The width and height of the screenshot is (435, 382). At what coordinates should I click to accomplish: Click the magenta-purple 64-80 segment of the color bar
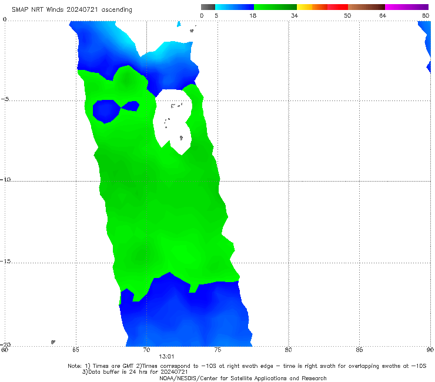[407, 7]
